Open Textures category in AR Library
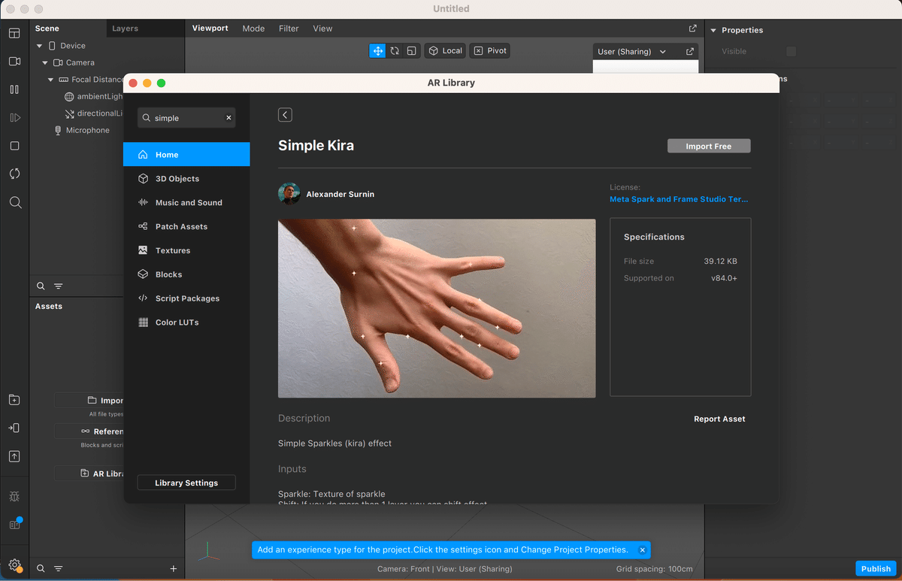 click(x=186, y=250)
